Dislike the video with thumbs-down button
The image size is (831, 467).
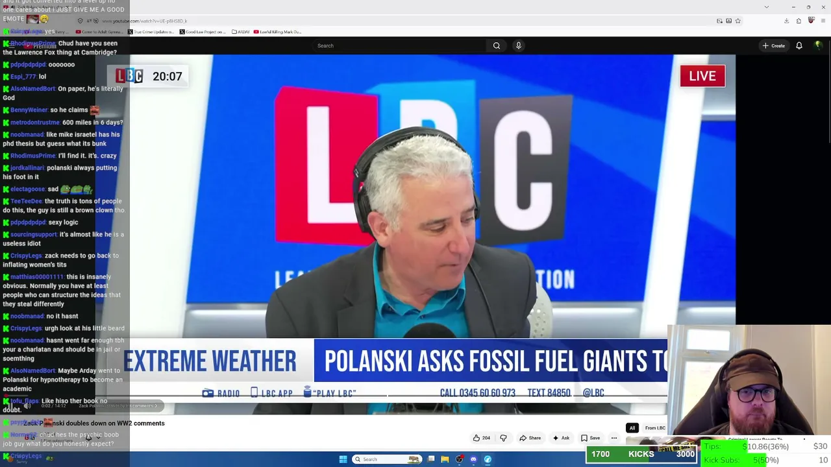503,438
